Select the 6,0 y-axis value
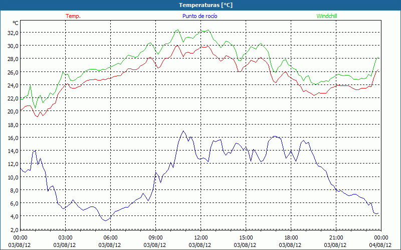 point(15,203)
